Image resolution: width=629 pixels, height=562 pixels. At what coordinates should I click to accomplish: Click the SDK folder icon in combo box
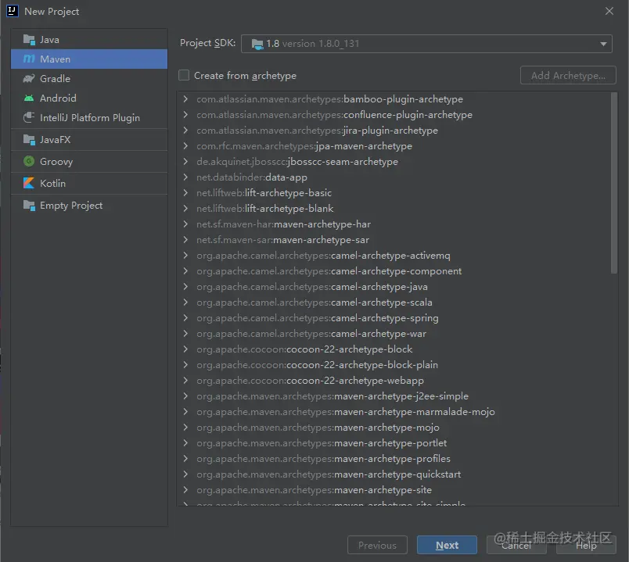click(257, 44)
